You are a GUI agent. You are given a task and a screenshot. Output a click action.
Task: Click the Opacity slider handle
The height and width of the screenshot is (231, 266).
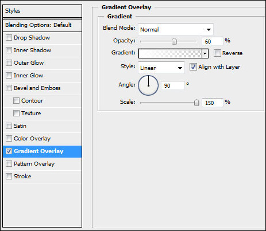tap(174, 41)
